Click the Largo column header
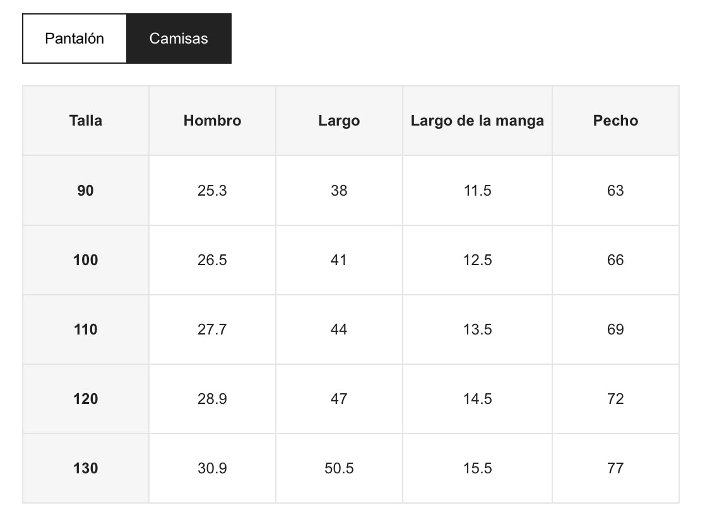 (339, 121)
